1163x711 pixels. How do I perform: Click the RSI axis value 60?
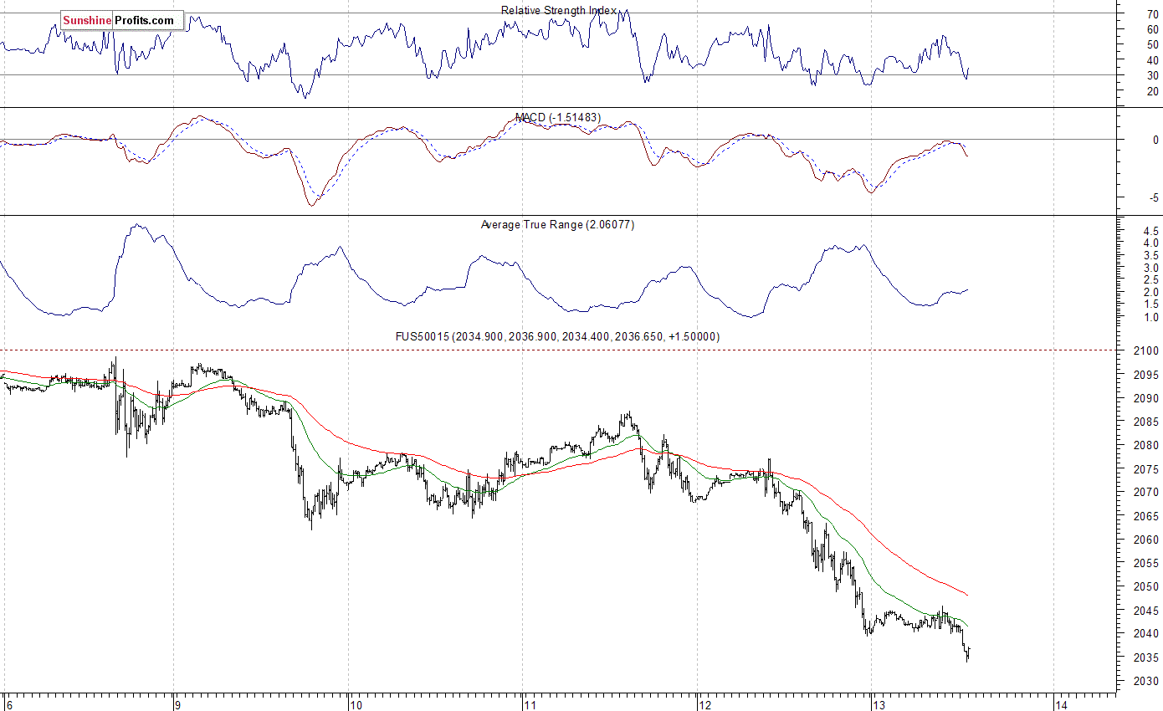[x=1152, y=29]
